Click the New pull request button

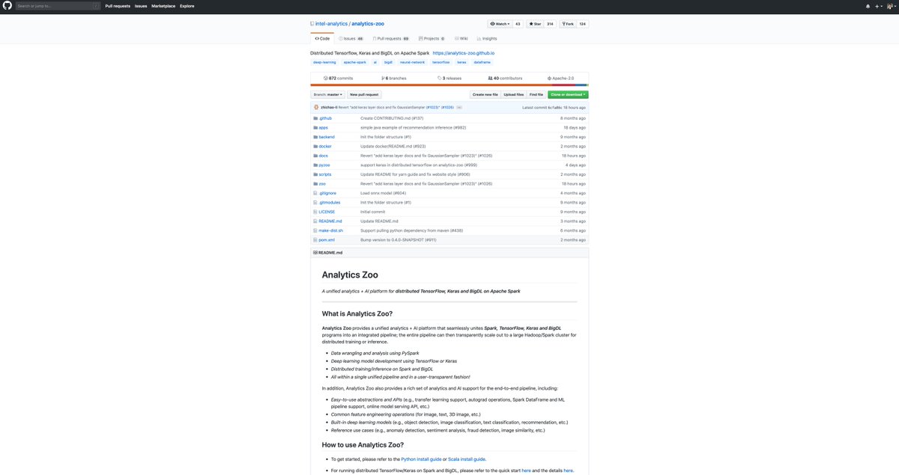[363, 94]
